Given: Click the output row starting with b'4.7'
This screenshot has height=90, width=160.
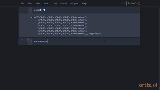Looking at the screenshot, I should coord(62,23).
